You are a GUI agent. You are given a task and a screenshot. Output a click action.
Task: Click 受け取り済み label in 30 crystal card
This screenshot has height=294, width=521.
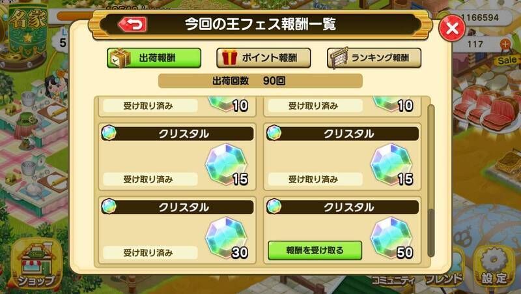click(x=148, y=253)
